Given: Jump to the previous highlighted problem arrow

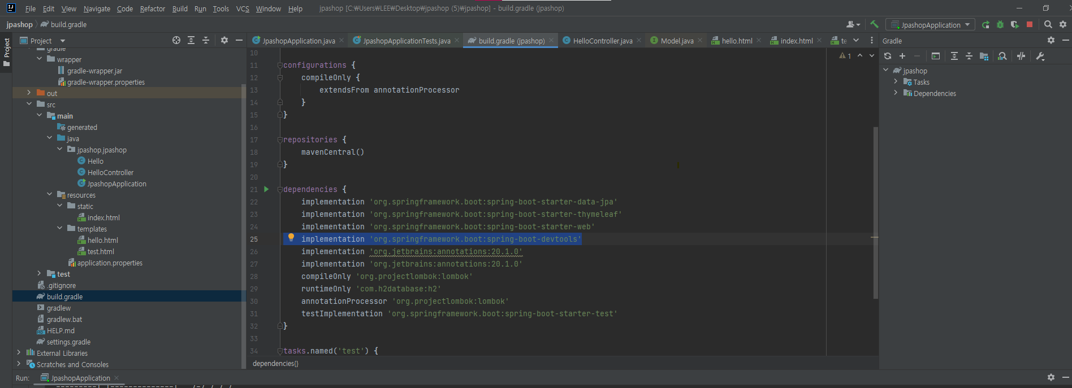Looking at the screenshot, I should coord(860,55).
